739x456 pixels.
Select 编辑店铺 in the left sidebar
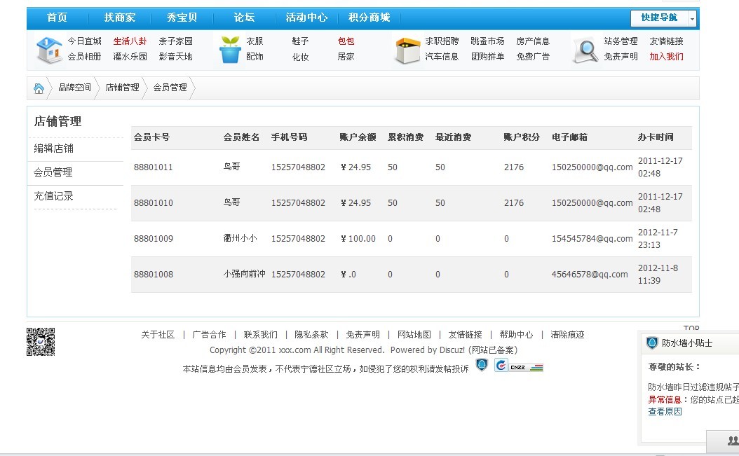54,148
